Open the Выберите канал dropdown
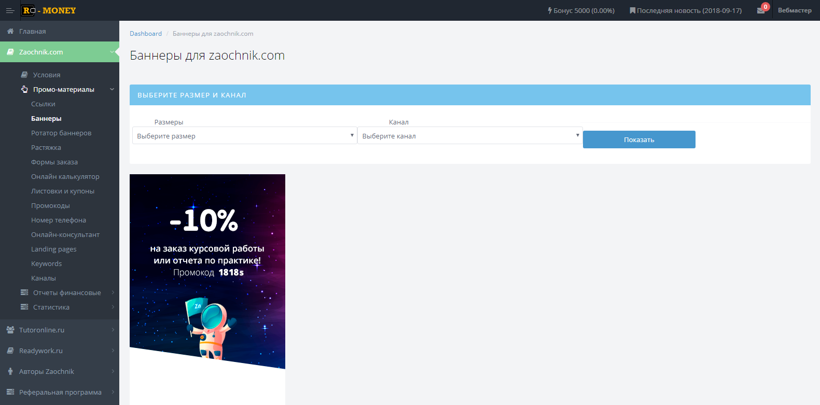Image resolution: width=820 pixels, height=405 pixels. click(470, 136)
